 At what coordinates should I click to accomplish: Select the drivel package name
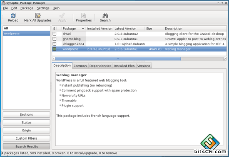67,34
